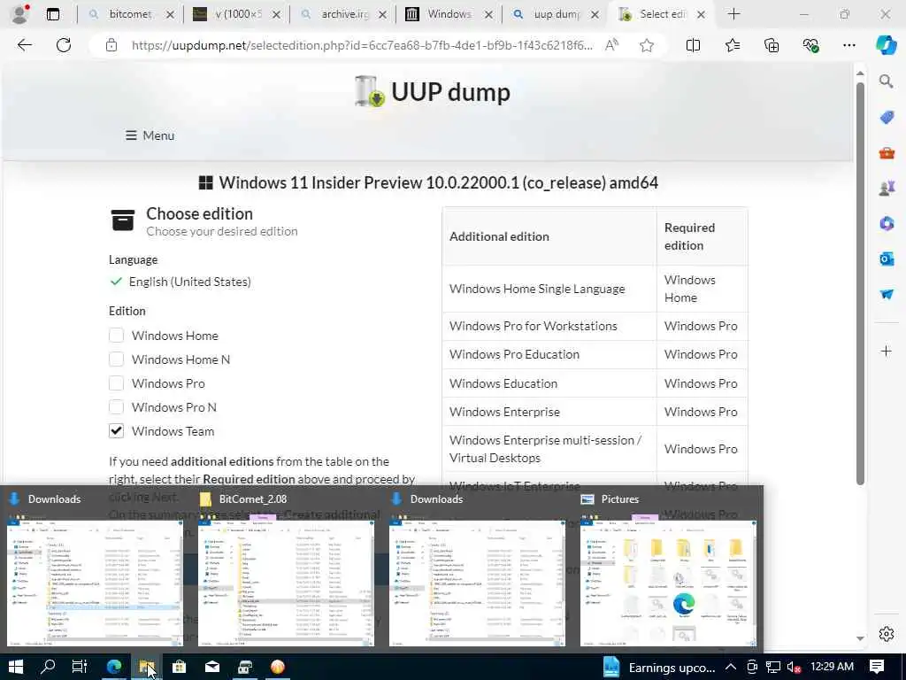Image resolution: width=906 pixels, height=680 pixels.
Task: Open Games chess icon in sidebar
Action: [887, 188]
